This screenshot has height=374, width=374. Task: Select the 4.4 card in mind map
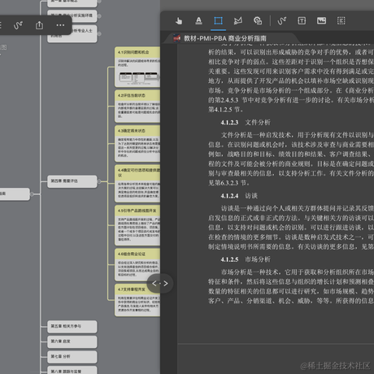point(137,184)
